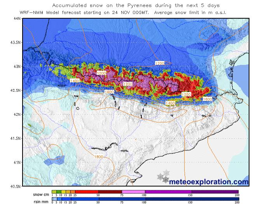Screen dimensions: 272x204
Task: Choose the purple 100–150 cm snow swatch
Action: point(168,192)
